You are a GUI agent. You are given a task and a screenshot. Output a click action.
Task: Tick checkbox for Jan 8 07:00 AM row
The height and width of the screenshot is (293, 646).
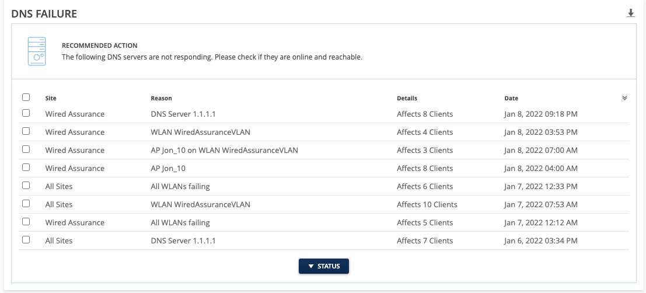click(x=26, y=149)
